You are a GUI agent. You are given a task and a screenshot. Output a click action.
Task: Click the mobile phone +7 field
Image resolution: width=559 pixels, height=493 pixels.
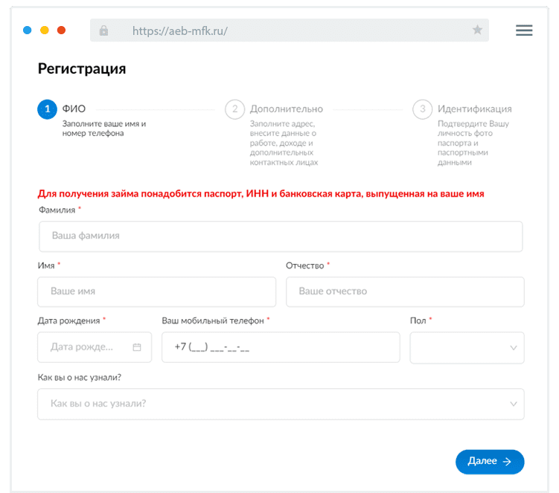point(280,347)
